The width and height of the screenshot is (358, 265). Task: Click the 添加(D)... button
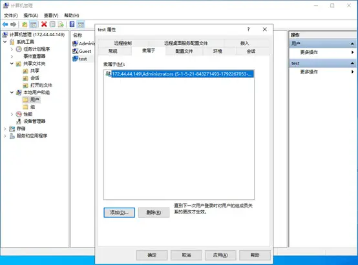coord(119,212)
